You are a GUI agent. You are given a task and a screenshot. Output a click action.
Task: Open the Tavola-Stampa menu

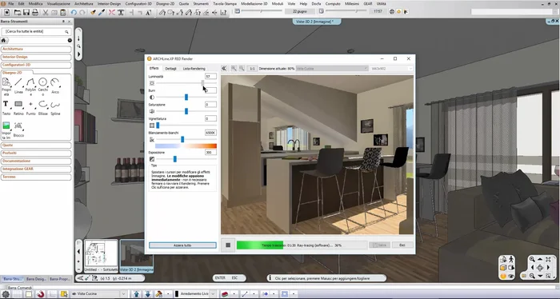pyautogui.click(x=225, y=3)
